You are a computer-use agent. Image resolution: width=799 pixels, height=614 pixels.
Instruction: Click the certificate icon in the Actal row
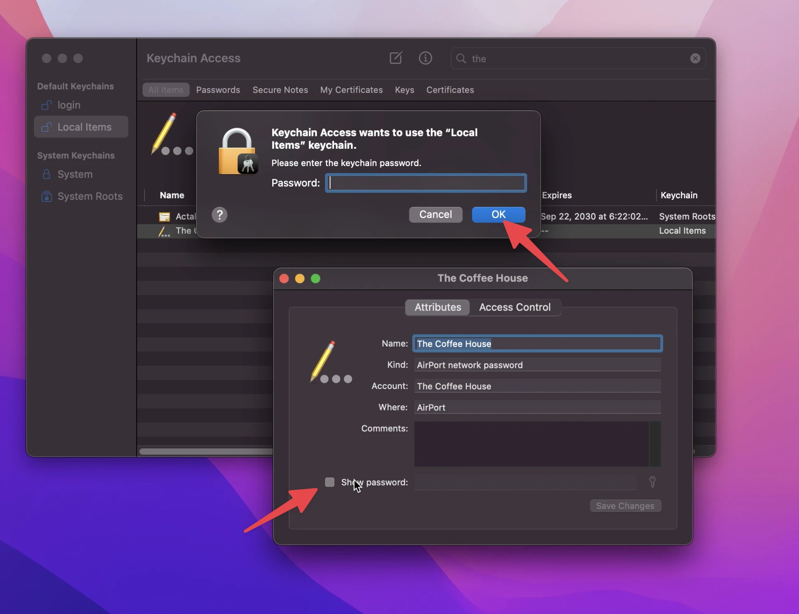click(164, 217)
